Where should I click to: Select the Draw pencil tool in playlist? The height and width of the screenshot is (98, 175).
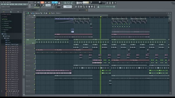click(31, 13)
